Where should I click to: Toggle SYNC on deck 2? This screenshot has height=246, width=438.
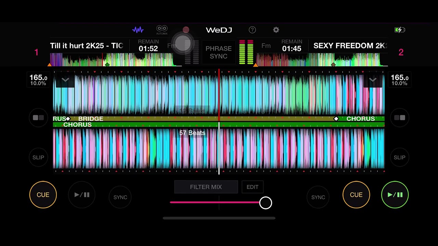tap(318, 197)
